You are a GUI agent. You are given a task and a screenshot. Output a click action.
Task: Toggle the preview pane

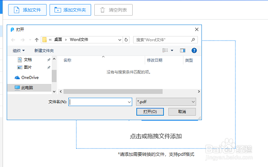tap(183, 50)
